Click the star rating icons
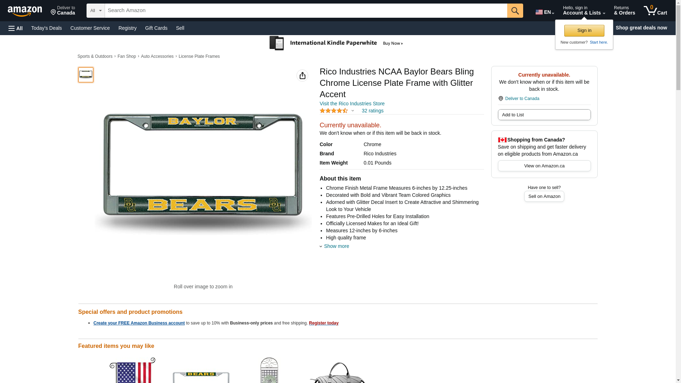681x383 pixels. [x=334, y=111]
